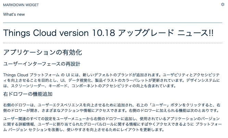
Task: Click the ニュース!! text in the title
Action: coord(195,33)
